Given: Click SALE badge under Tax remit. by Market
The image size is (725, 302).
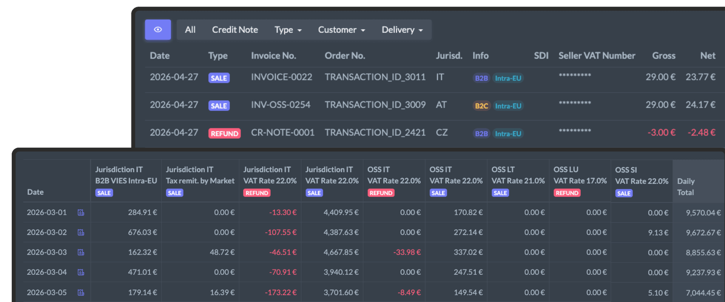Looking at the screenshot, I should (x=174, y=193).
